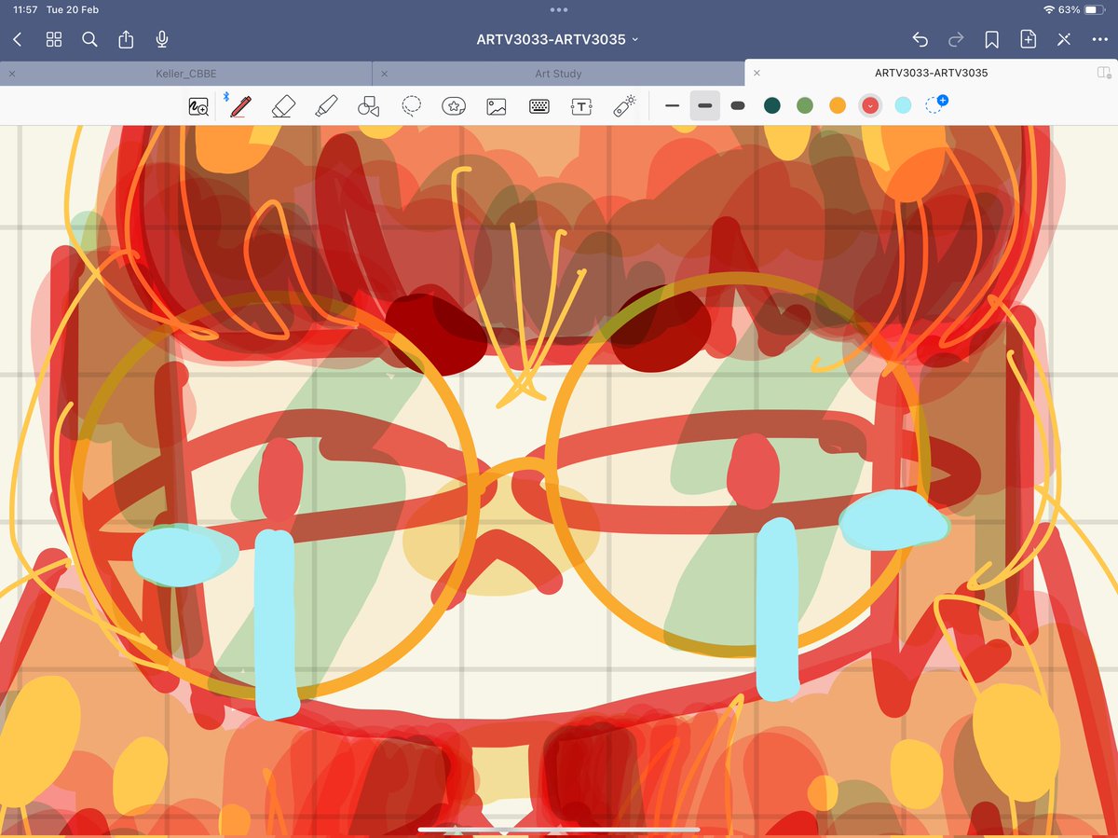Switch to Art Study tab
Viewport: 1118px width, 838px height.
click(x=559, y=73)
